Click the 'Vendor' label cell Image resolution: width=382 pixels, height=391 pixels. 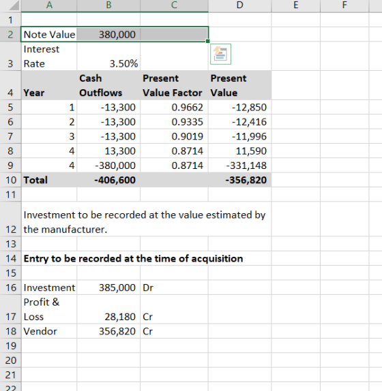point(49,331)
